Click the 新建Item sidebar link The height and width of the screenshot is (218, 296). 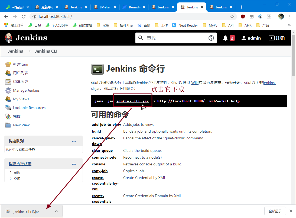click(20, 64)
